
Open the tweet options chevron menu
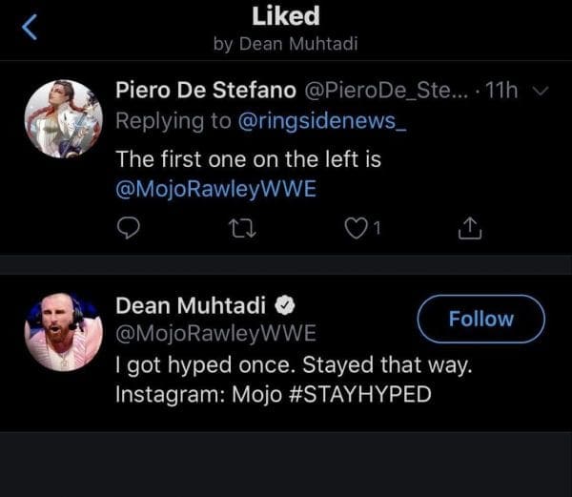(540, 92)
